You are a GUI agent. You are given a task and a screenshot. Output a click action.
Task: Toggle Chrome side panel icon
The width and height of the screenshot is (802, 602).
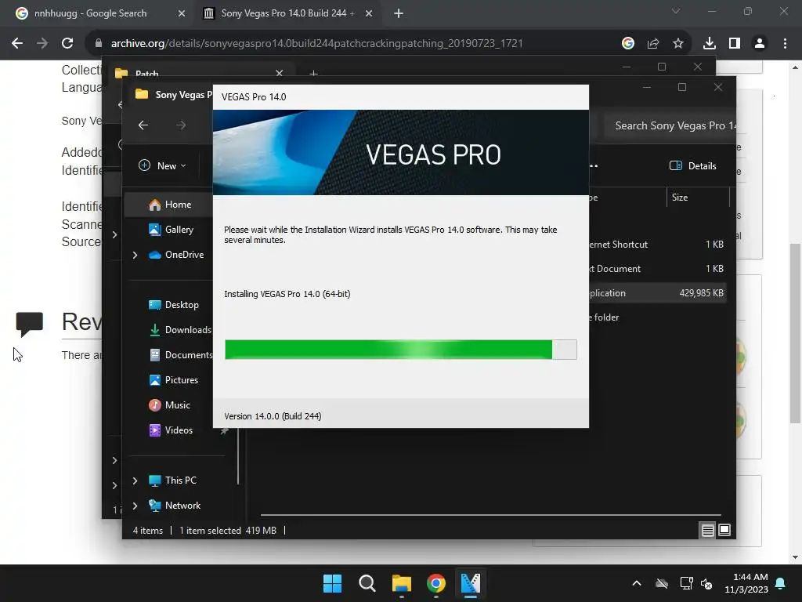(x=735, y=44)
